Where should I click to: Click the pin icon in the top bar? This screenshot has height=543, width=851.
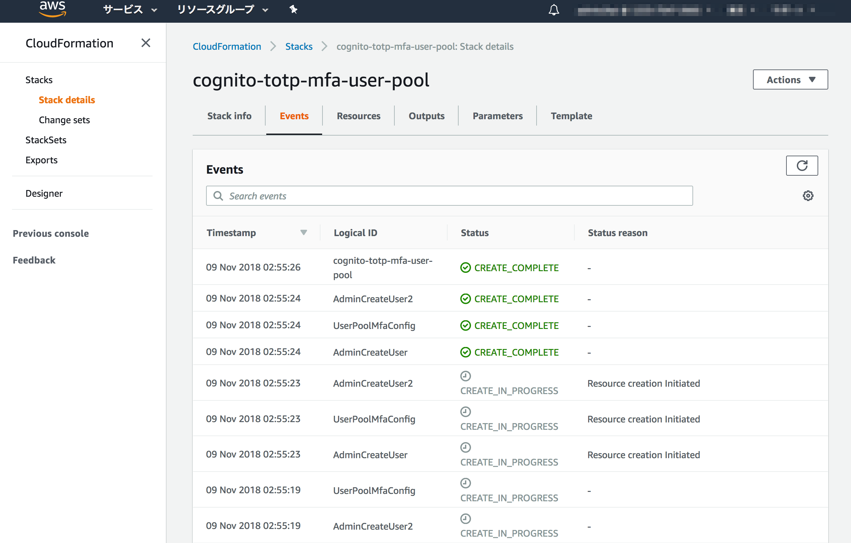click(293, 9)
